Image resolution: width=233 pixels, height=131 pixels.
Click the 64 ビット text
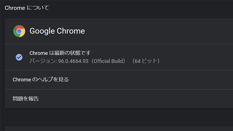pos(145,61)
